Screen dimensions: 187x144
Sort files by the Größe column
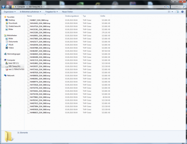[x=103, y=16]
